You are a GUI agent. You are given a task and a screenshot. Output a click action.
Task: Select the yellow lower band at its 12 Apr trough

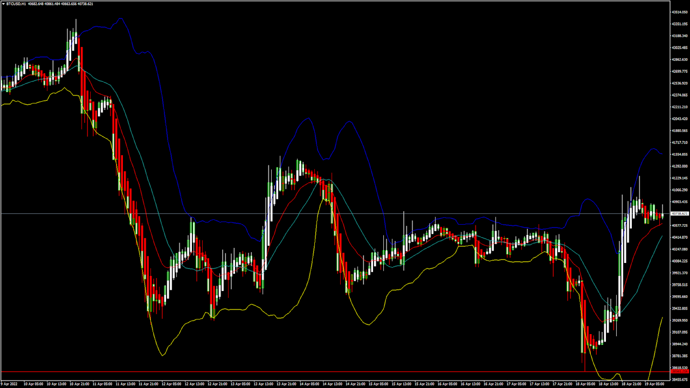click(x=163, y=355)
